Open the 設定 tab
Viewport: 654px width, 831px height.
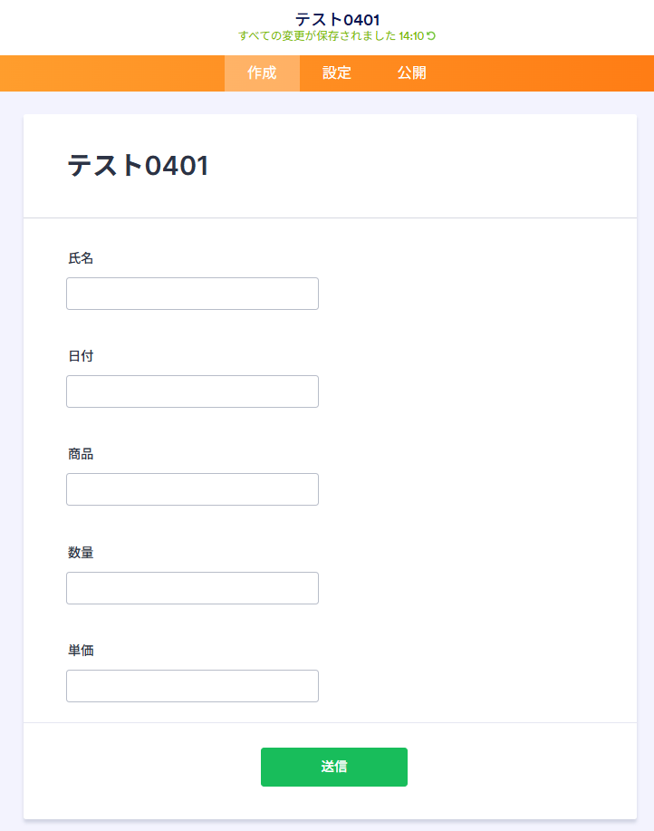click(337, 73)
